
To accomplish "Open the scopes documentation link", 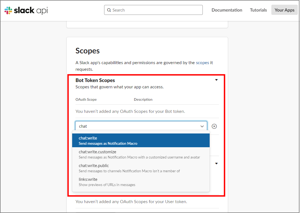I will coord(202,63).
